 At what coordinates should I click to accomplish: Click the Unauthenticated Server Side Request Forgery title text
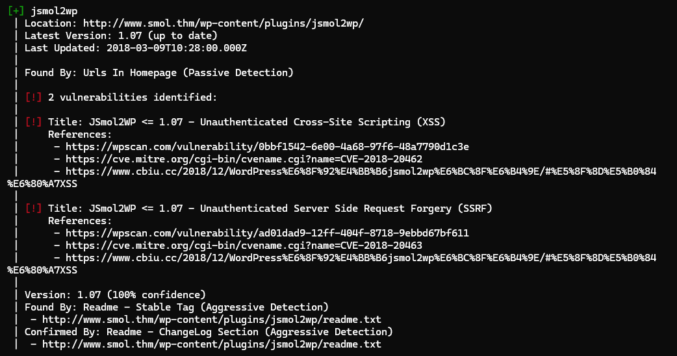pyautogui.click(x=346, y=209)
